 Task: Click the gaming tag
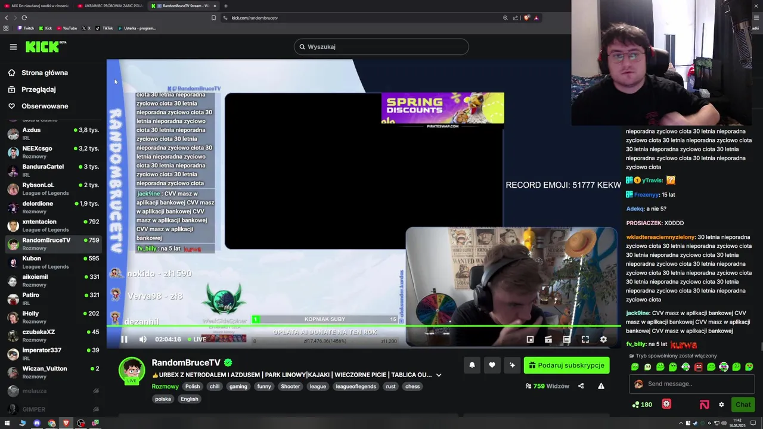tap(238, 386)
